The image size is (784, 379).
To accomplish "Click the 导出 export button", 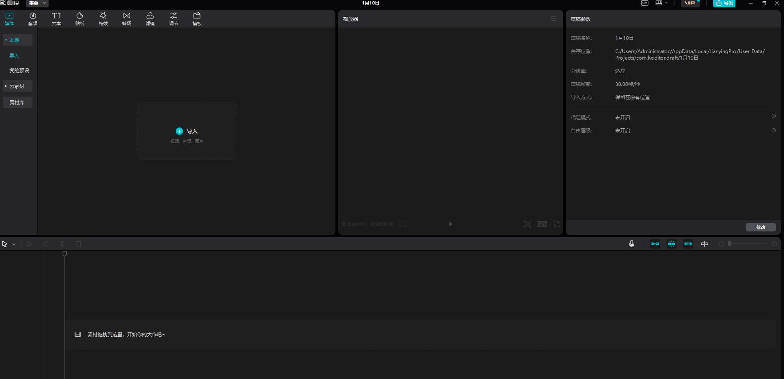I will pos(724,3).
